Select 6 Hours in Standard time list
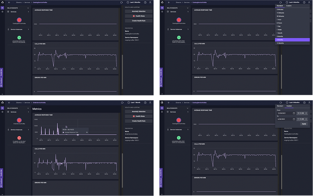 click(x=292, y=23)
